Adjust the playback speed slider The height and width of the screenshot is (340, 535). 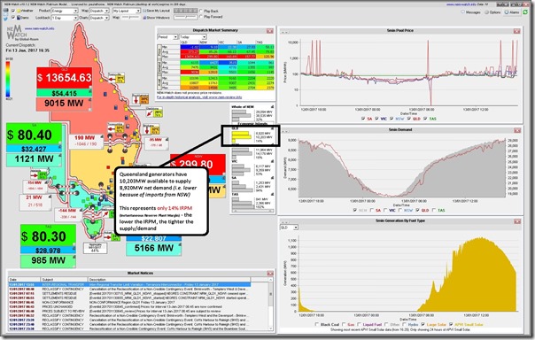tap(186, 17)
